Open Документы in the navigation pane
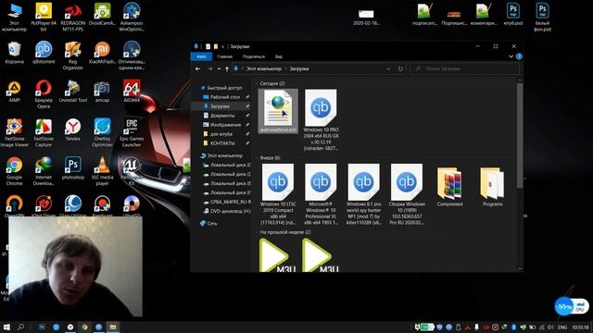Screen dimensions: 593x333 point(219,116)
